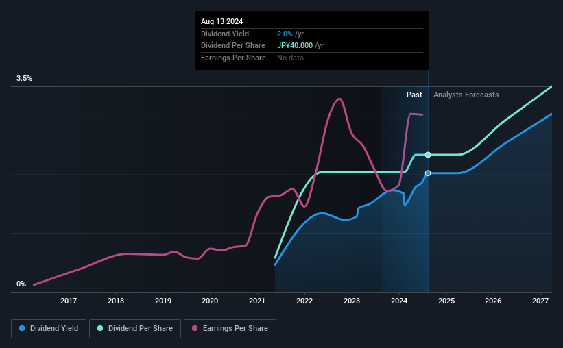This screenshot has width=563, height=348.
Task: Click the blue Dividend Yield legend dot
Action: click(x=22, y=328)
